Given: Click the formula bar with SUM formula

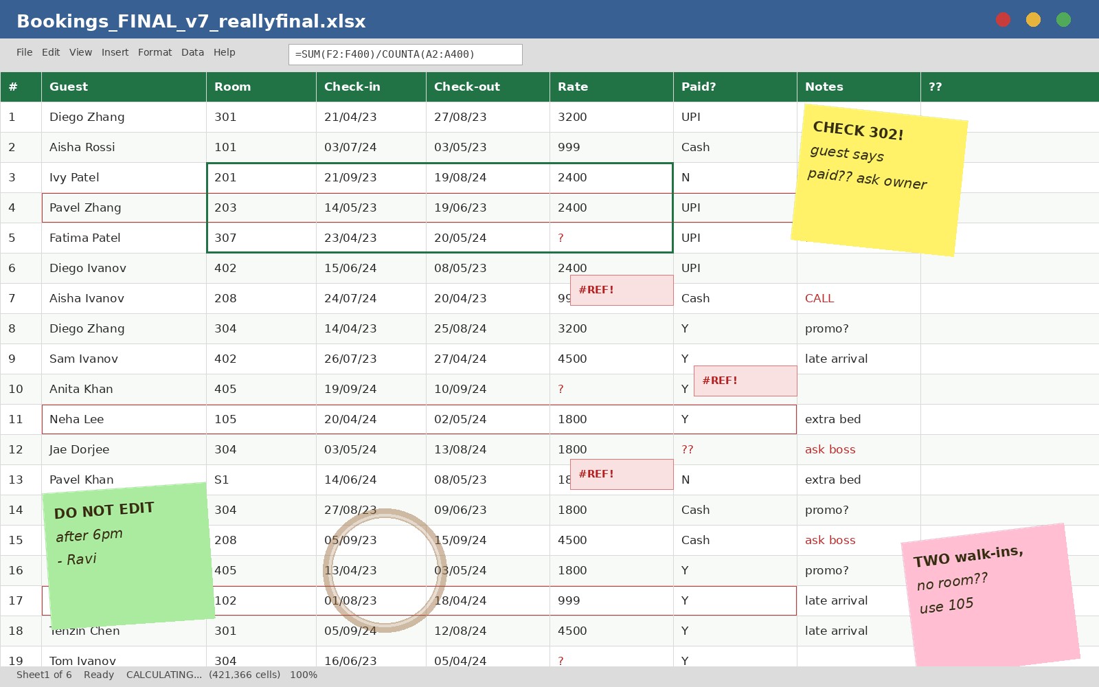Looking at the screenshot, I should click(405, 54).
